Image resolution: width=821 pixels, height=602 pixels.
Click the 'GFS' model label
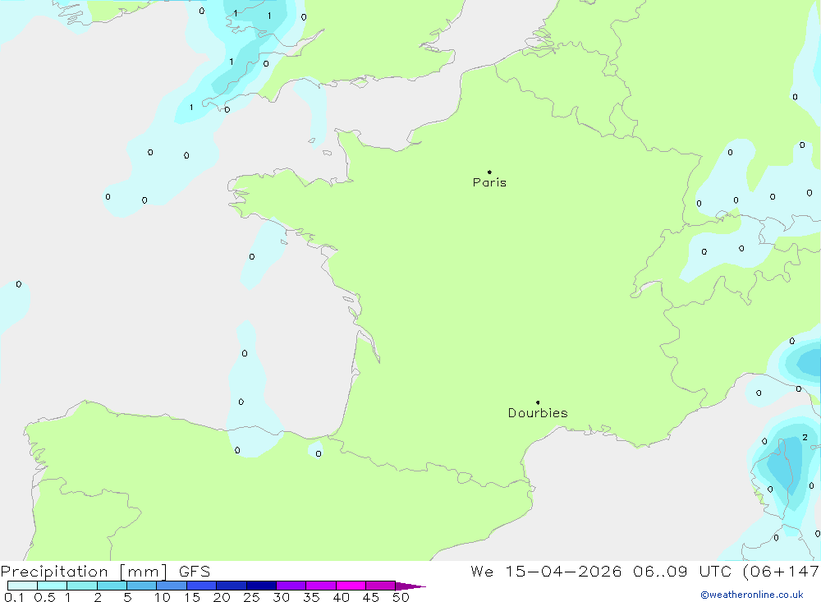point(195,571)
